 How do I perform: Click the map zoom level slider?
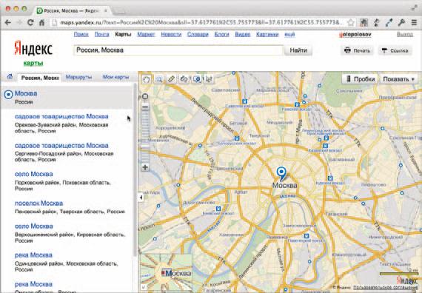[145, 137]
